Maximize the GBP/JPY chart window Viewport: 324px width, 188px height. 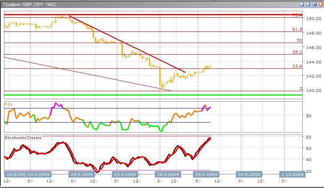[x=314, y=4]
